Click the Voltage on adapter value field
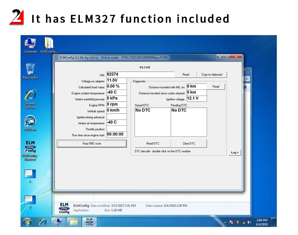Viewport: 298px width, 235px height. 117,80
